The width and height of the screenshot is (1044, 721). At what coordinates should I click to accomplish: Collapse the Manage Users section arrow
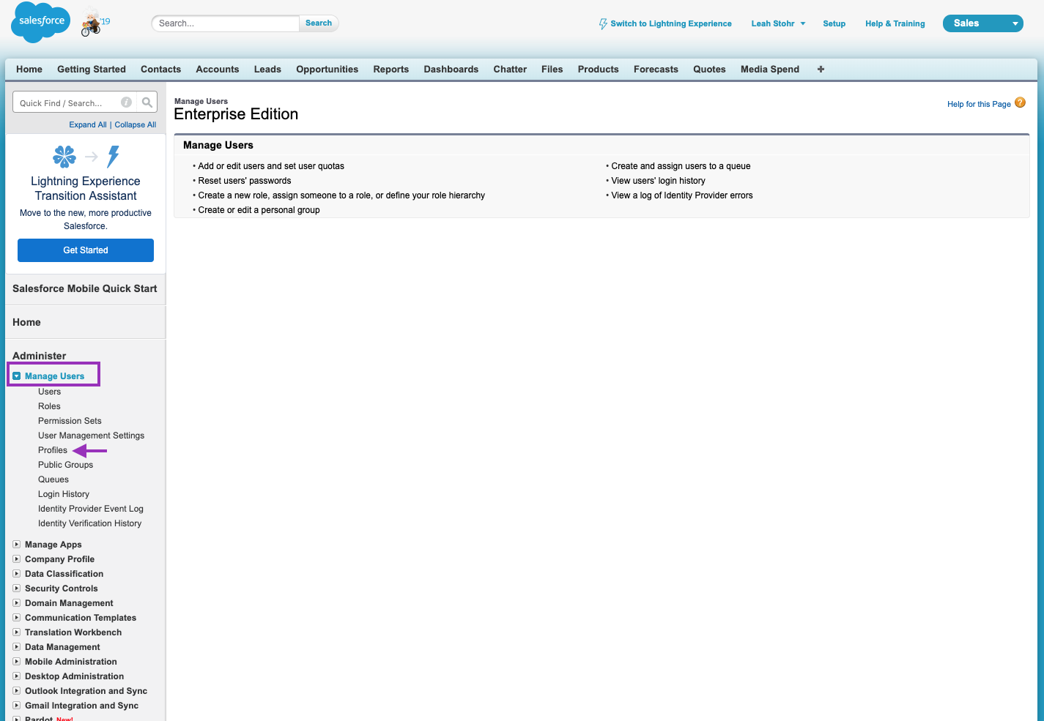click(x=17, y=376)
